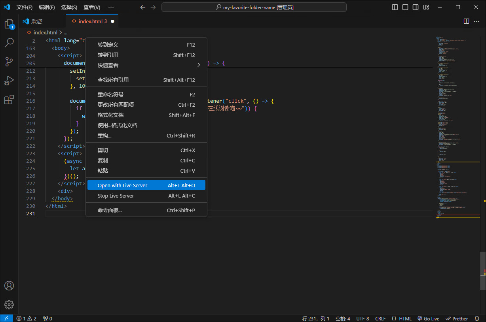Toggle the bottom panel layout icon
The image size is (486, 322).
(x=405, y=7)
